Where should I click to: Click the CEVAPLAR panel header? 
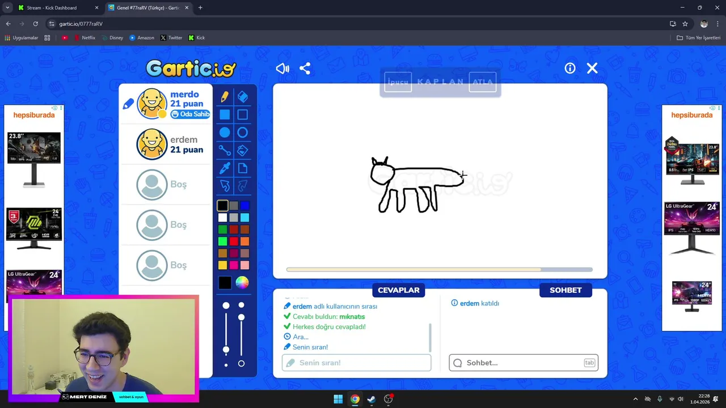point(399,290)
